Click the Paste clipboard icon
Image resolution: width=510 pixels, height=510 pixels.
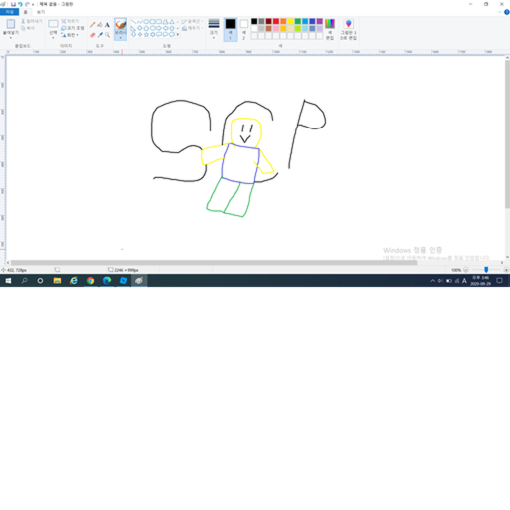(x=11, y=24)
